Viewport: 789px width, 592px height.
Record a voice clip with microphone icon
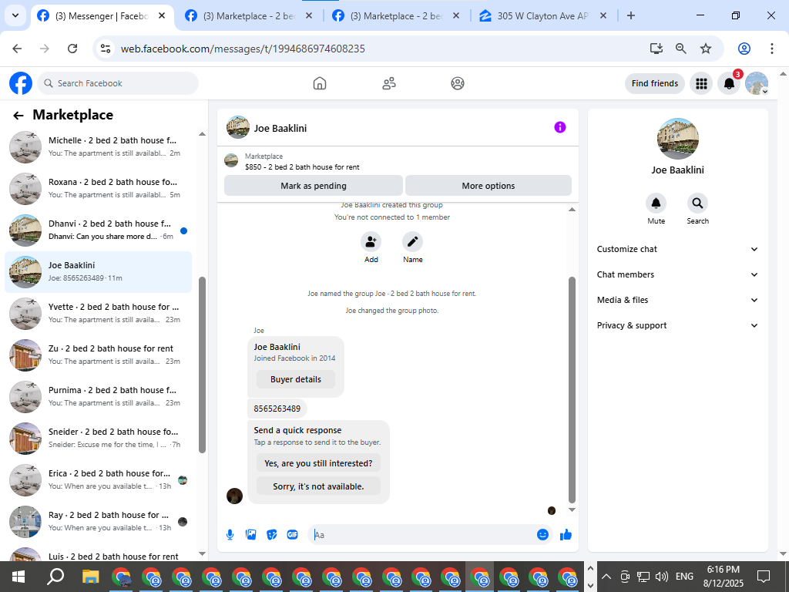(230, 535)
